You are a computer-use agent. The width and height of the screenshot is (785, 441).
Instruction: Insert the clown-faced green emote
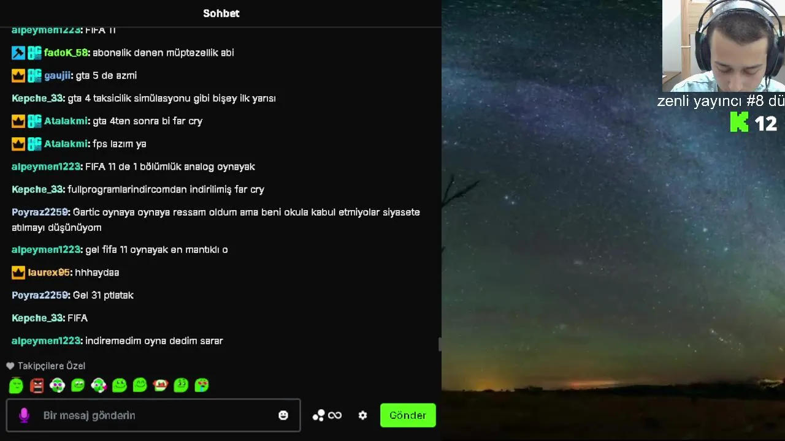coord(161,385)
